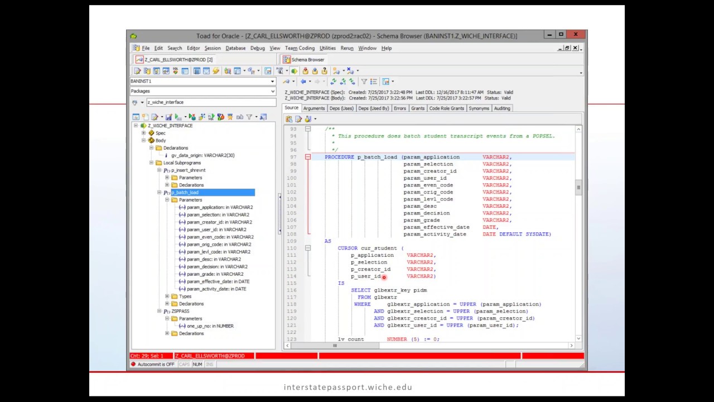The image size is (714, 402).
Task: Click the gold star favorites icon in object toolbar
Action: tap(230, 117)
